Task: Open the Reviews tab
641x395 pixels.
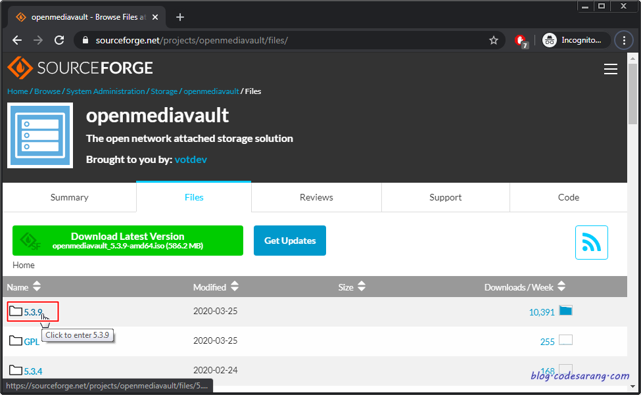Action: click(316, 197)
